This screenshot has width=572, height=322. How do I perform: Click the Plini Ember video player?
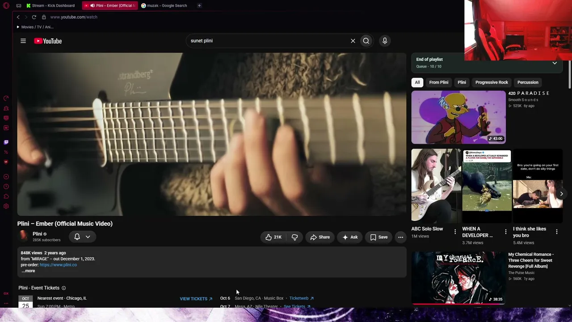(x=212, y=134)
